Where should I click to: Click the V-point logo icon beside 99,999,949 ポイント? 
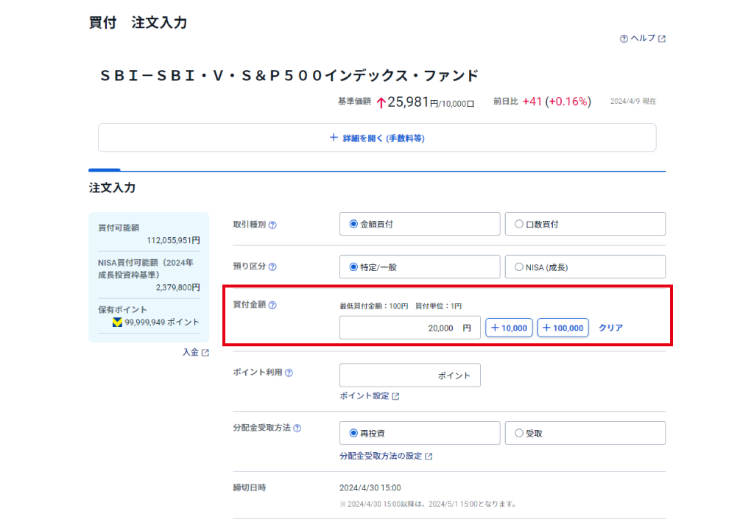coord(117,322)
